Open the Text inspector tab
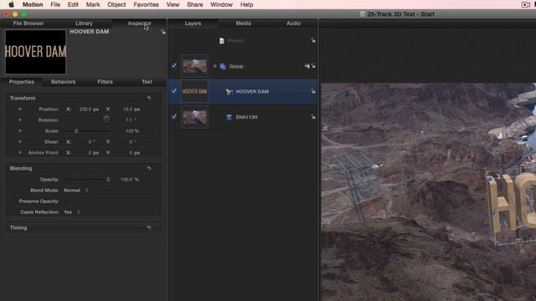This screenshot has height=301, width=536. 147,82
